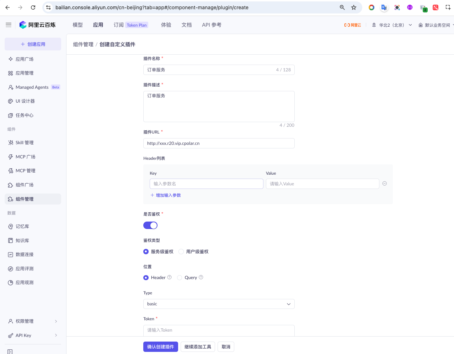
Task: Open the 应用 top navigation tab
Action: coord(98,25)
